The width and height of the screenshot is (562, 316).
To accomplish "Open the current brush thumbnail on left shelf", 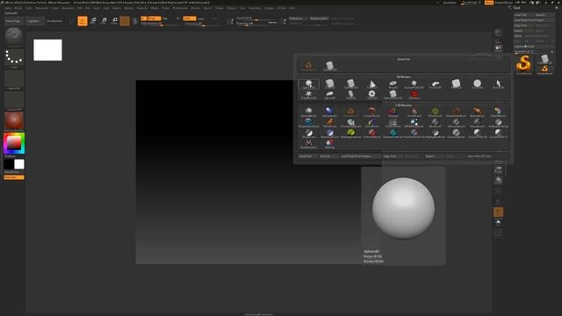I will pos(14,37).
